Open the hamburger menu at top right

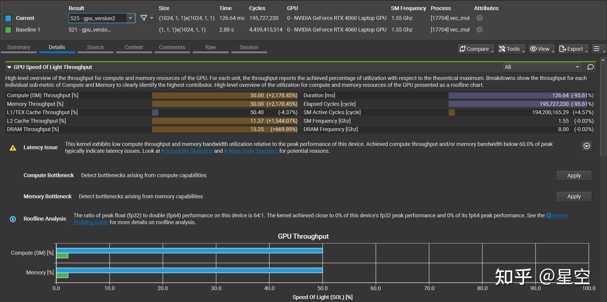click(x=597, y=49)
